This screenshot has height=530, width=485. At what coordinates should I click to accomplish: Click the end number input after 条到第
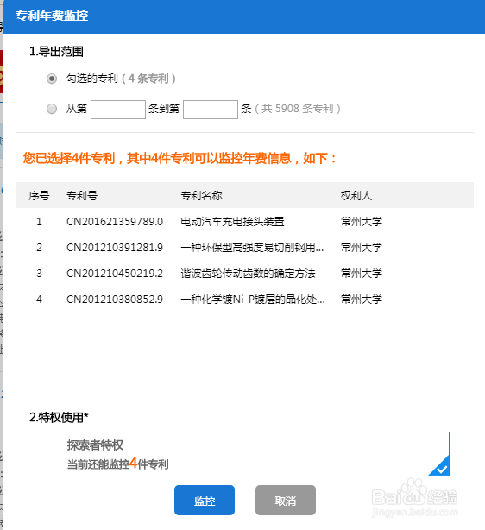coord(211,110)
